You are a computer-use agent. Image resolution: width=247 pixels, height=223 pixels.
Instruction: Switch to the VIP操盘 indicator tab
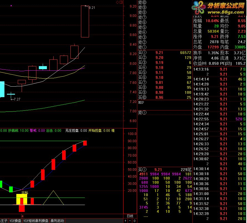coord(15,221)
